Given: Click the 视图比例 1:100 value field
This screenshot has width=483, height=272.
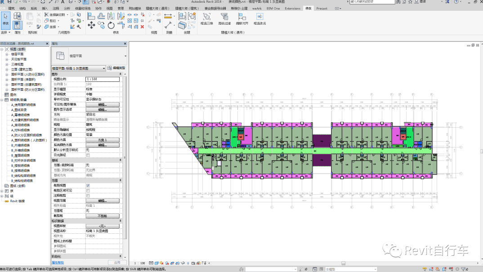Looking at the screenshot, I should tap(103, 79).
